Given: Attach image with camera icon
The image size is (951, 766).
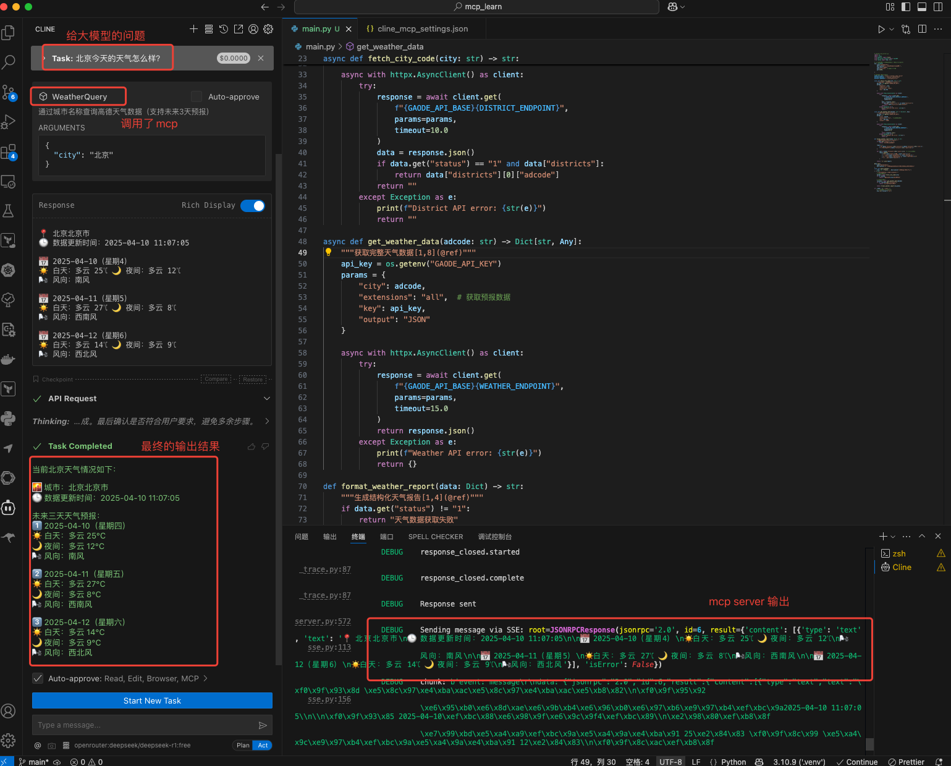Looking at the screenshot, I should [52, 746].
